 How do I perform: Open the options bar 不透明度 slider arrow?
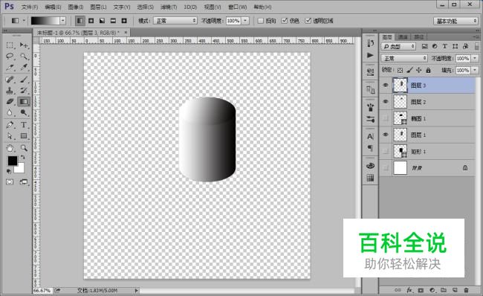coord(245,21)
